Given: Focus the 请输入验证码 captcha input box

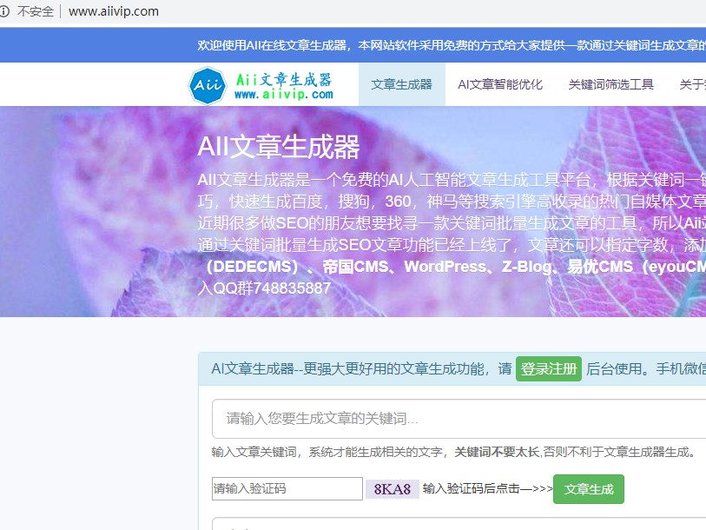Looking at the screenshot, I should [287, 488].
